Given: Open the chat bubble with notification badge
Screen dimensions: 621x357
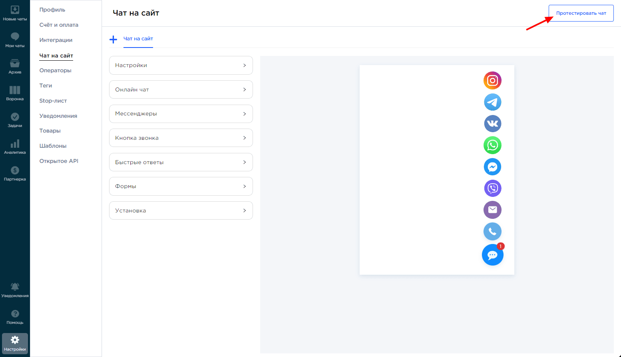Looking at the screenshot, I should [x=492, y=255].
